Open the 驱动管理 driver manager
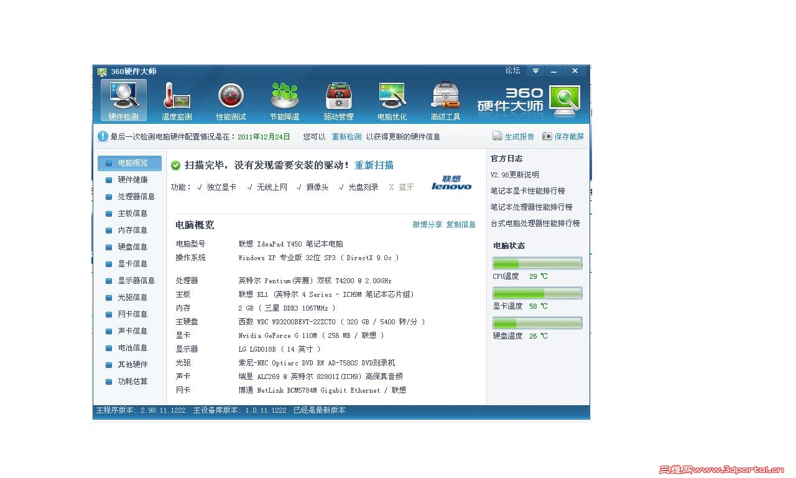Image resolution: width=796 pixels, height=478 pixels. 338,100
